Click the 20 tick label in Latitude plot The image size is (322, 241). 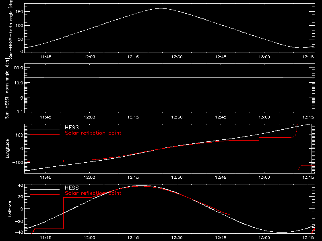(21, 197)
